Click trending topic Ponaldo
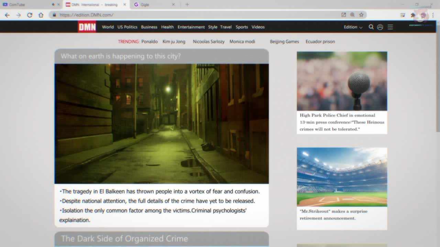This screenshot has width=440, height=247. pyautogui.click(x=150, y=42)
